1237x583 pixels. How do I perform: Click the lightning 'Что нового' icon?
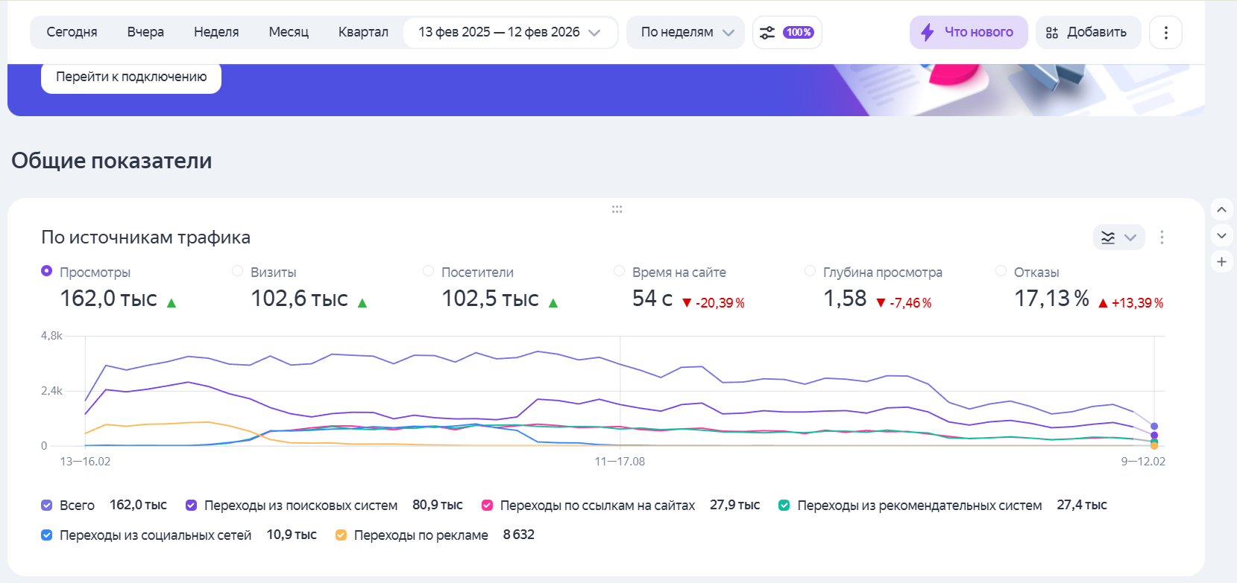click(x=928, y=33)
